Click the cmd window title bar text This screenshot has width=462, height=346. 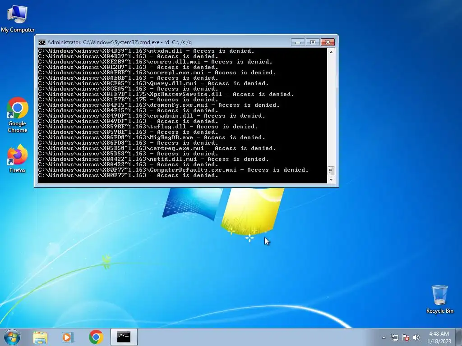119,42
